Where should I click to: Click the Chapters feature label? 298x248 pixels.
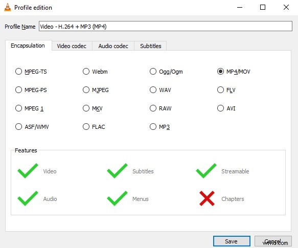coord(233,199)
